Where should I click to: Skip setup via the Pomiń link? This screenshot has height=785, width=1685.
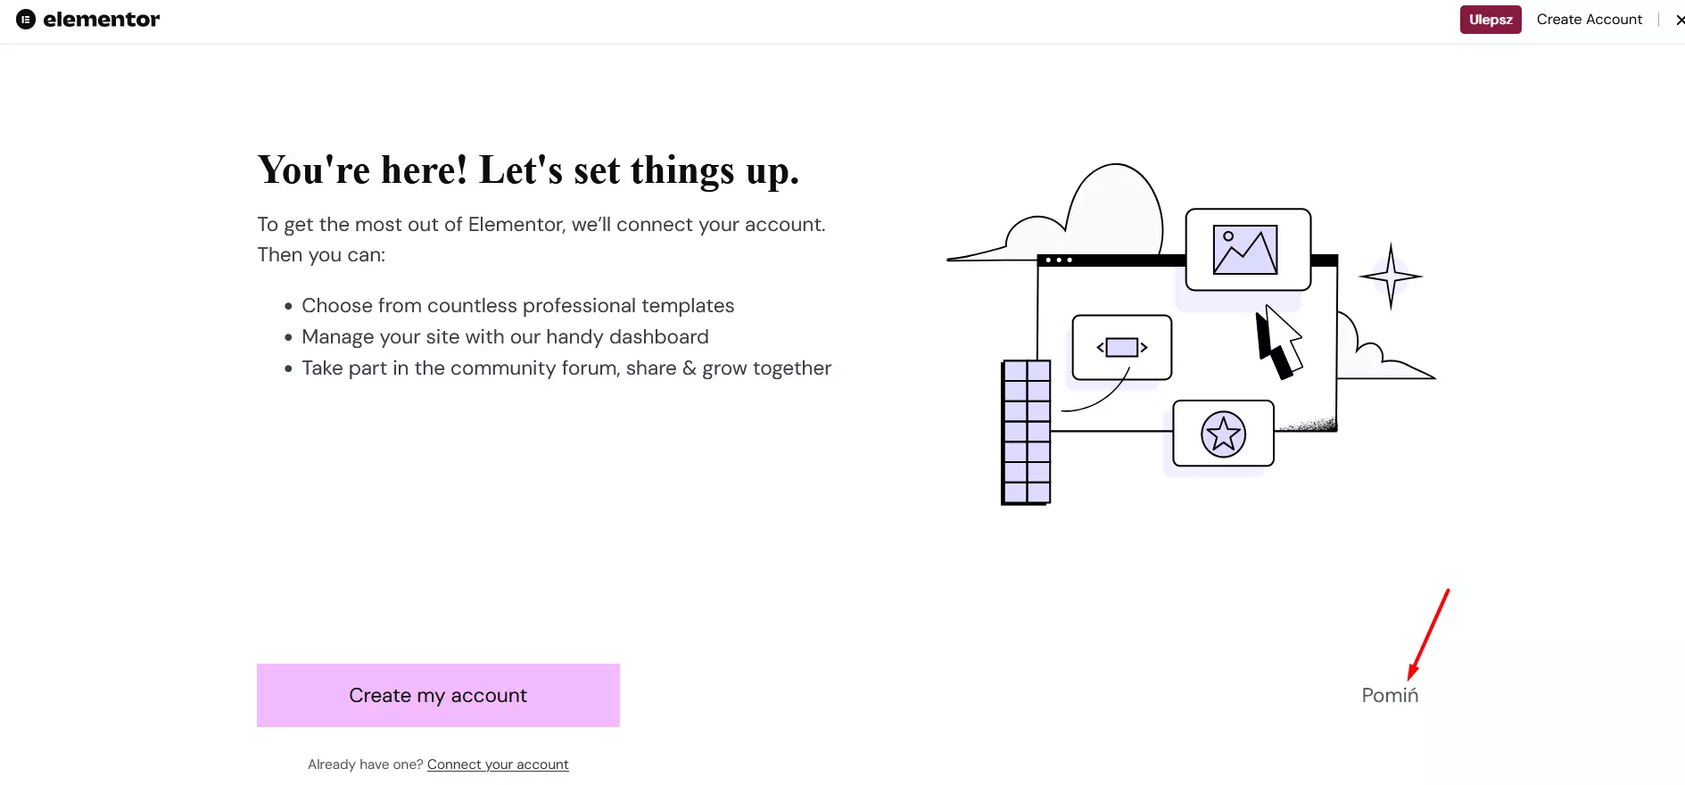coord(1390,696)
